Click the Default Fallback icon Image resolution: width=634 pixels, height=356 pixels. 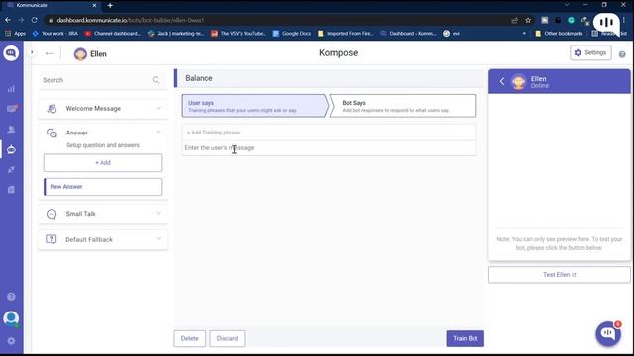click(51, 239)
